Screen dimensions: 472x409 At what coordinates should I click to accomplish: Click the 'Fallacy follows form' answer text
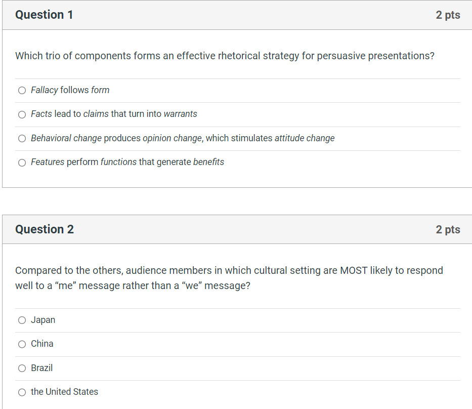tap(70, 90)
